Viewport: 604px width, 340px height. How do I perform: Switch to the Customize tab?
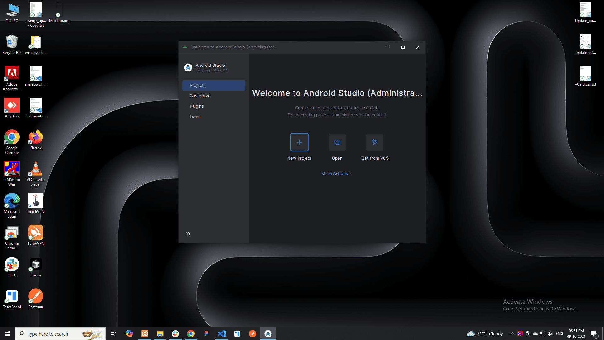click(200, 96)
